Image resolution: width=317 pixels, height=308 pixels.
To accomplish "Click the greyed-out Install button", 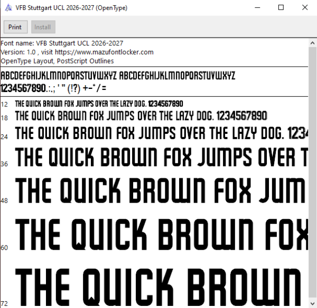I will (x=43, y=27).
